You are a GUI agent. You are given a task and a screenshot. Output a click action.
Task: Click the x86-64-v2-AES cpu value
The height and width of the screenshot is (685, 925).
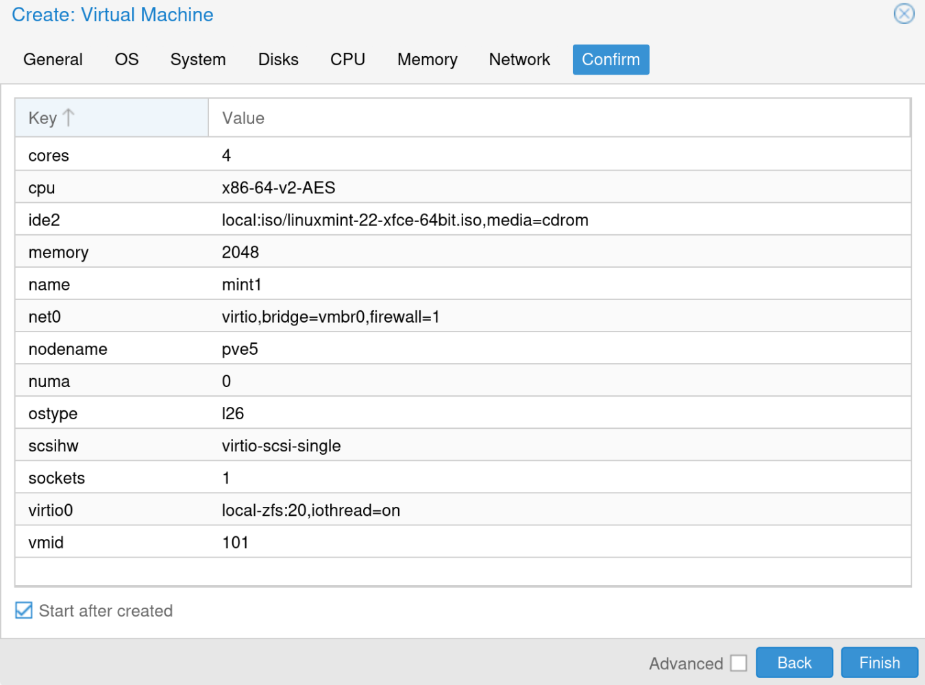tap(278, 188)
